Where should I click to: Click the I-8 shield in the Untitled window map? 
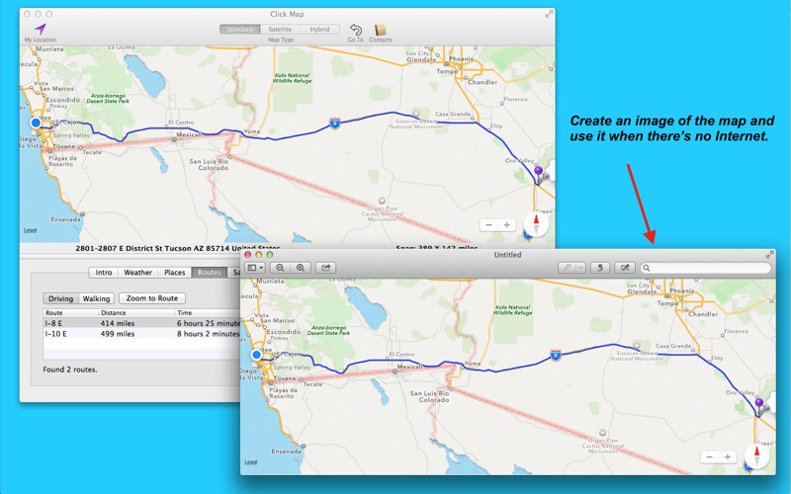point(556,355)
